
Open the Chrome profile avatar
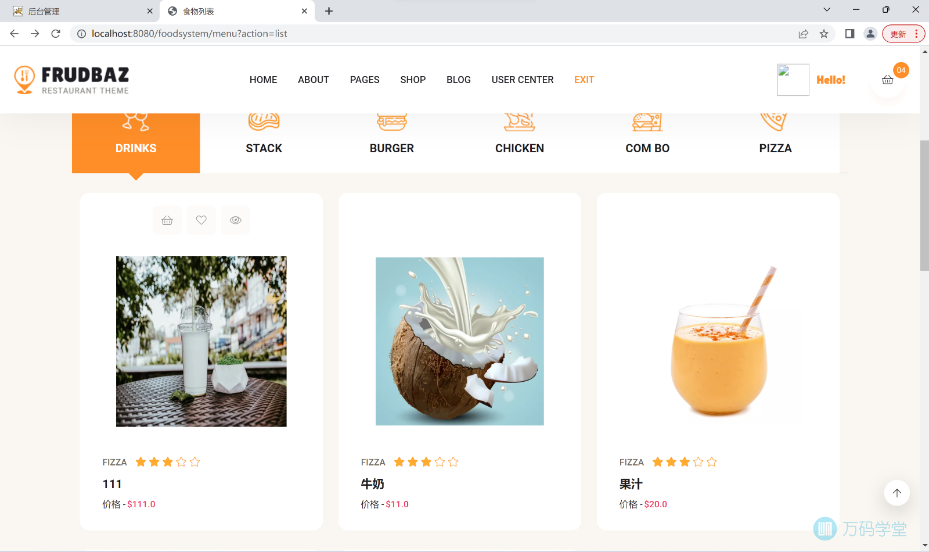[x=870, y=34]
